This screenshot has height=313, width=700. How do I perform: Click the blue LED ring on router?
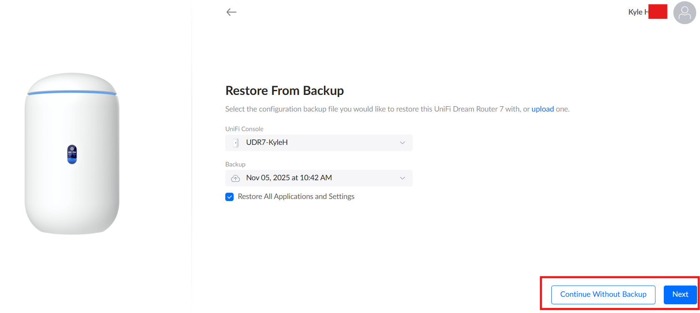[x=72, y=92]
